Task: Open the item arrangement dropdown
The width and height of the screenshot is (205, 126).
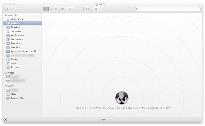Action: pos(71,9)
